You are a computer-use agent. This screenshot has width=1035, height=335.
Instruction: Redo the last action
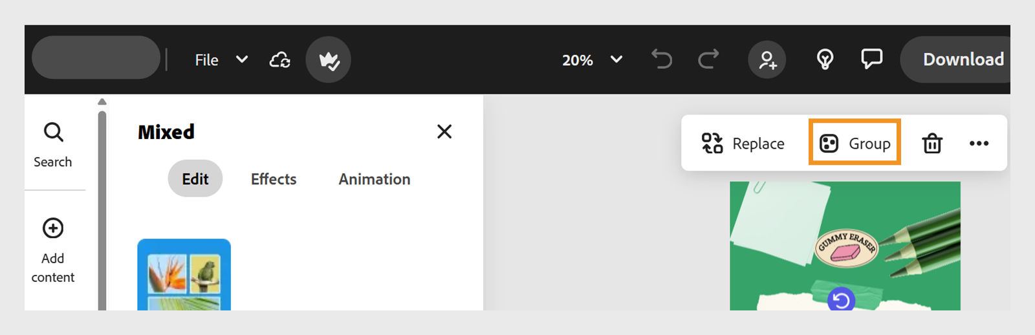pyautogui.click(x=708, y=59)
